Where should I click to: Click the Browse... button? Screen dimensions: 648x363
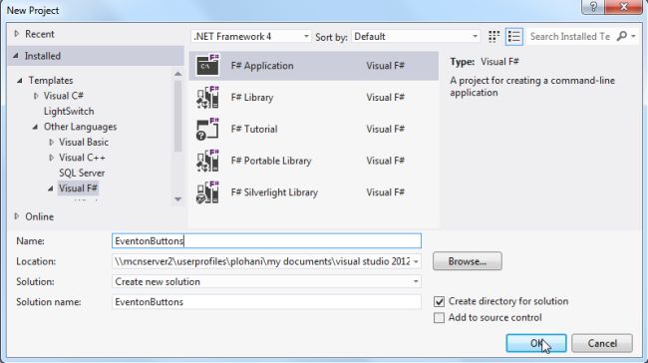(468, 261)
